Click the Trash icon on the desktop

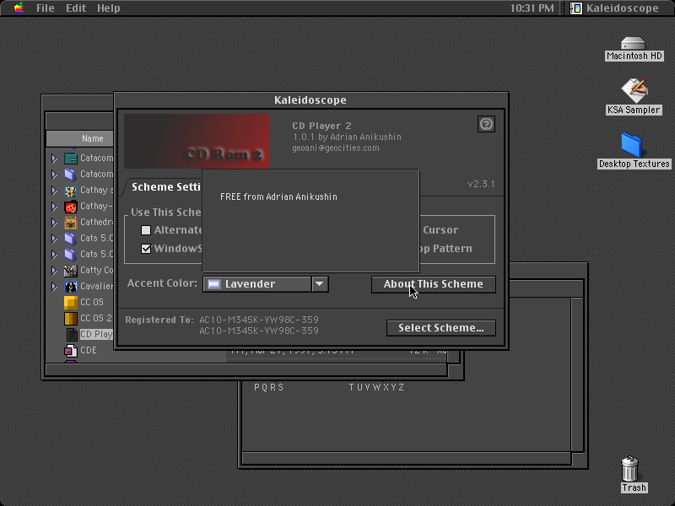(x=629, y=469)
